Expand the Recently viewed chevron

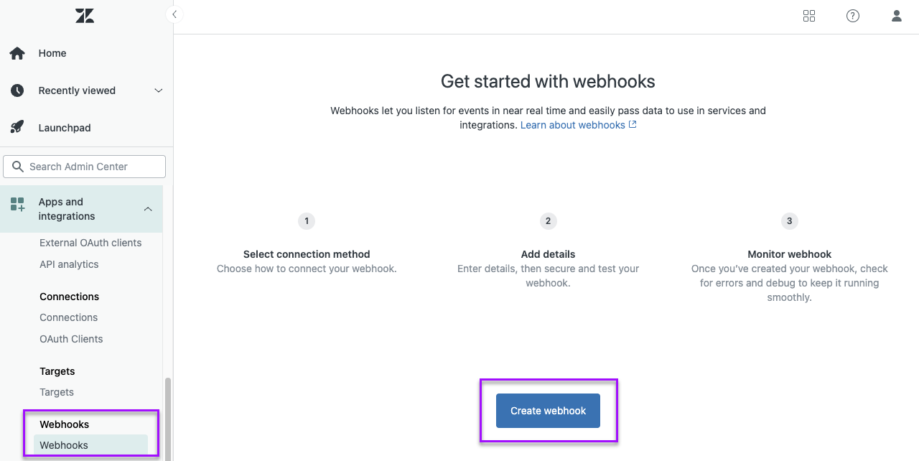click(x=159, y=90)
